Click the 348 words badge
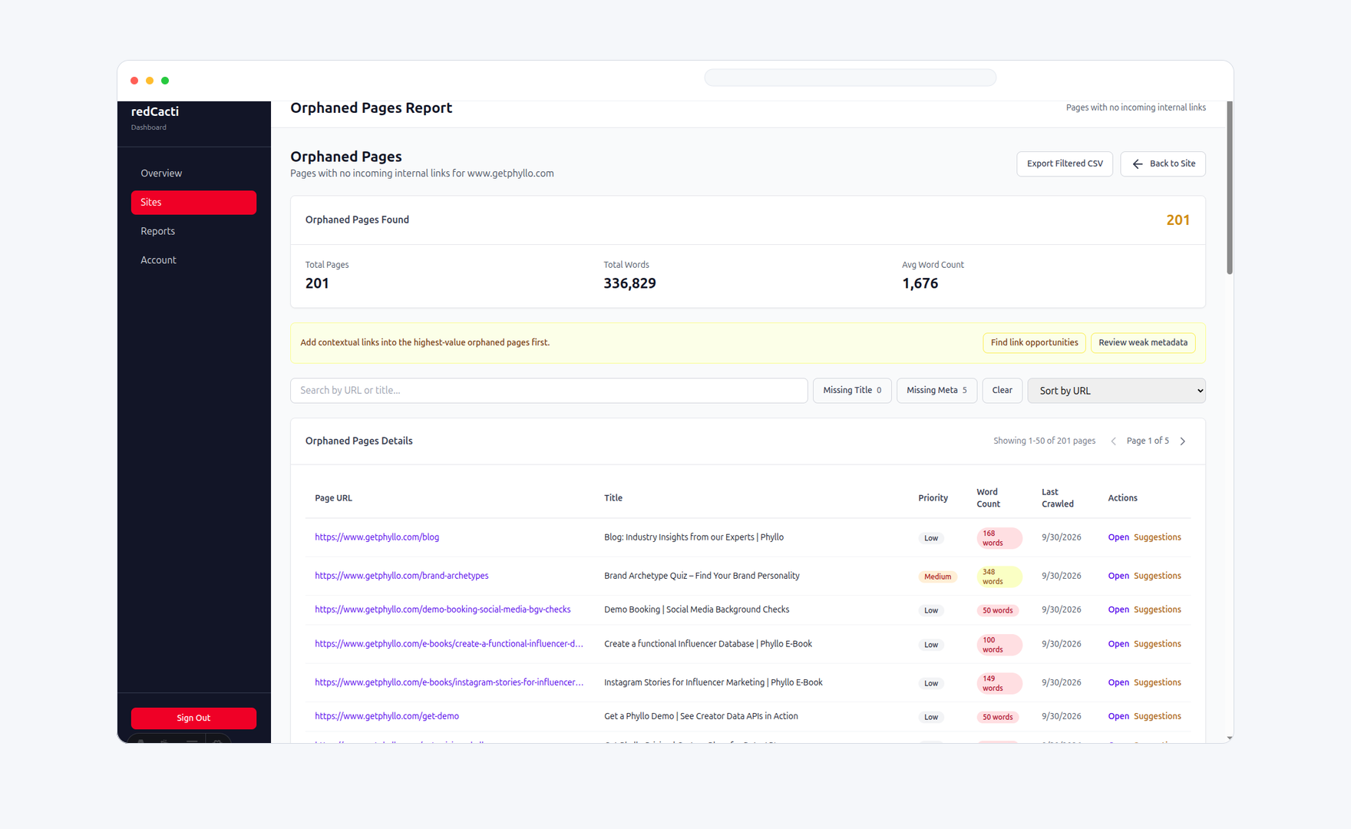This screenshot has width=1351, height=829. (999, 576)
